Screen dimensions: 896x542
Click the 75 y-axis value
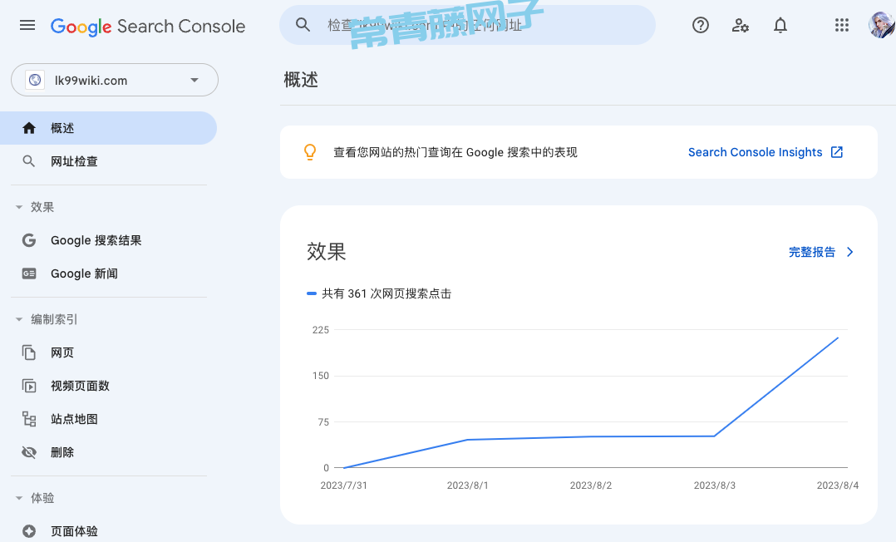323,422
